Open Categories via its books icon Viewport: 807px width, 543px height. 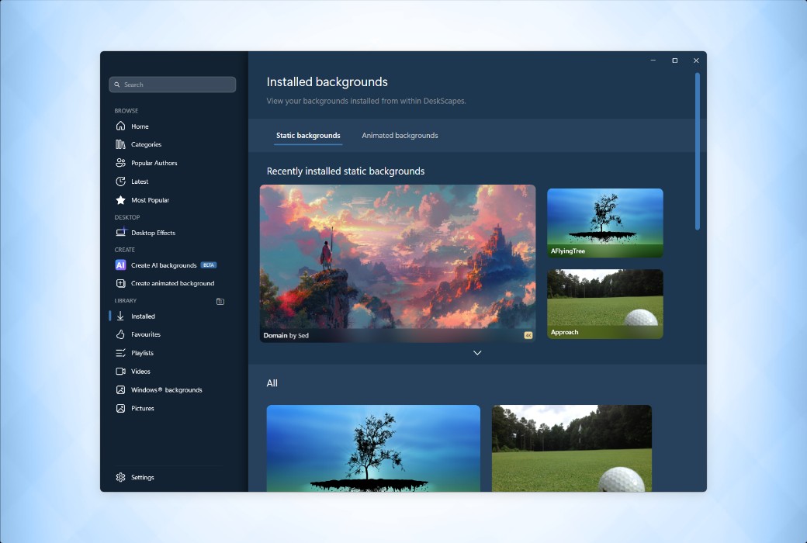point(120,144)
